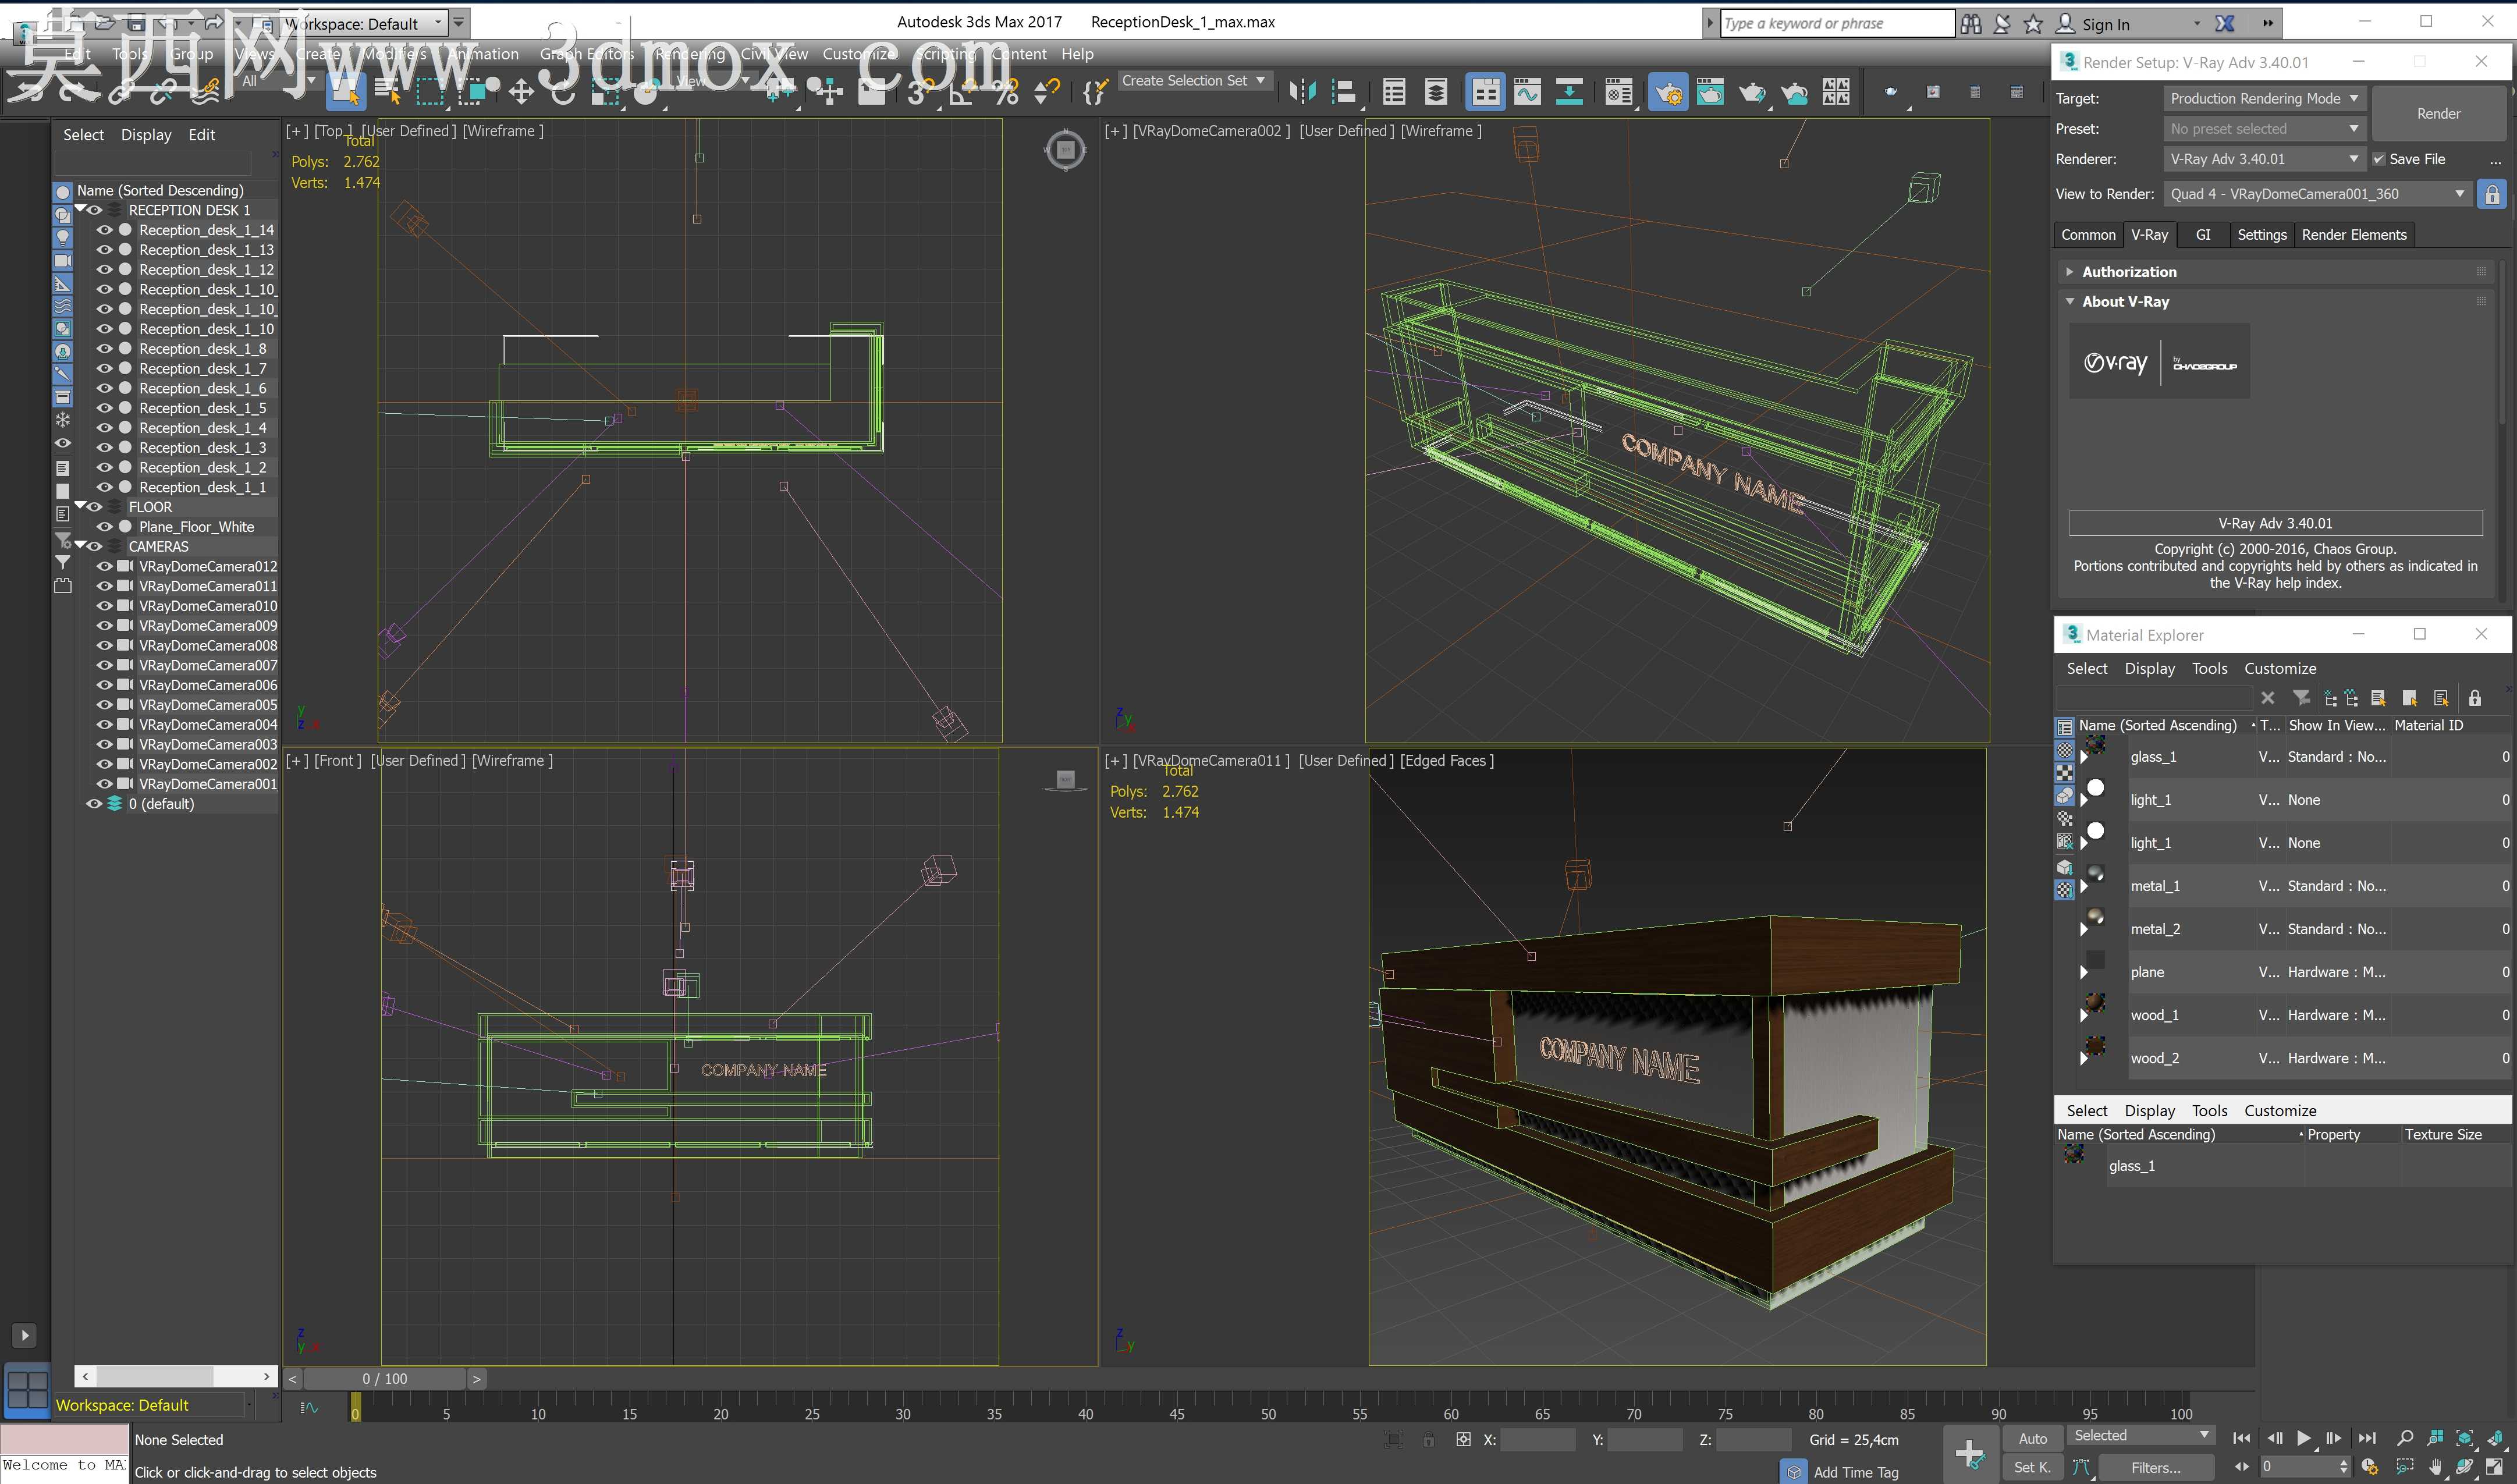Select the Move transform tool
This screenshot has width=2517, height=1484.
coord(521,93)
